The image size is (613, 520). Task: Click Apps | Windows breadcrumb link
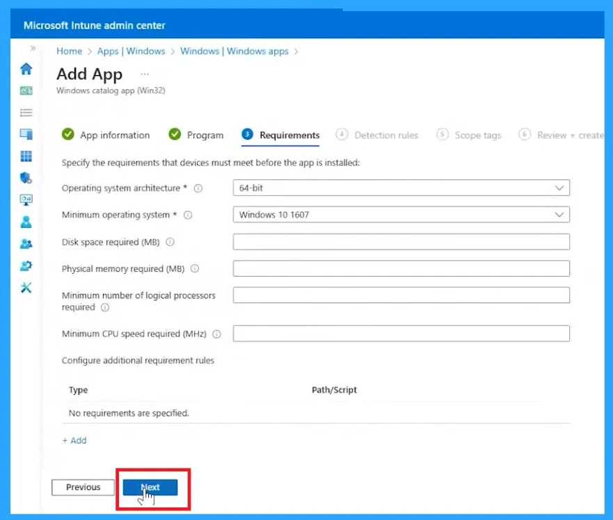coord(131,51)
